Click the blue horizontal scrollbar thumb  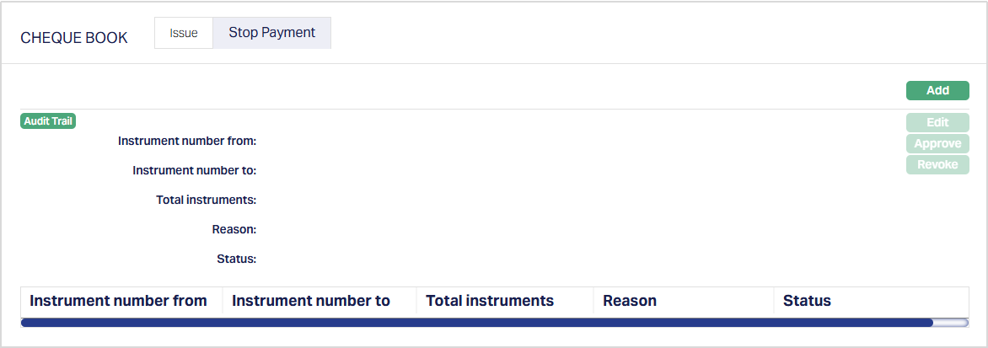476,322
